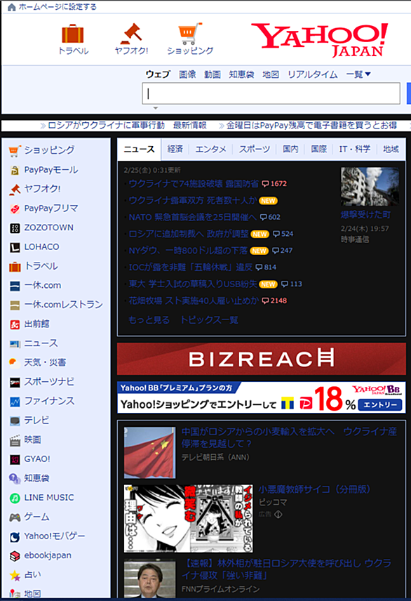Open ロシアがウクライナに軍事行動 最新情報 link
This screenshot has height=601, width=411.
127,126
